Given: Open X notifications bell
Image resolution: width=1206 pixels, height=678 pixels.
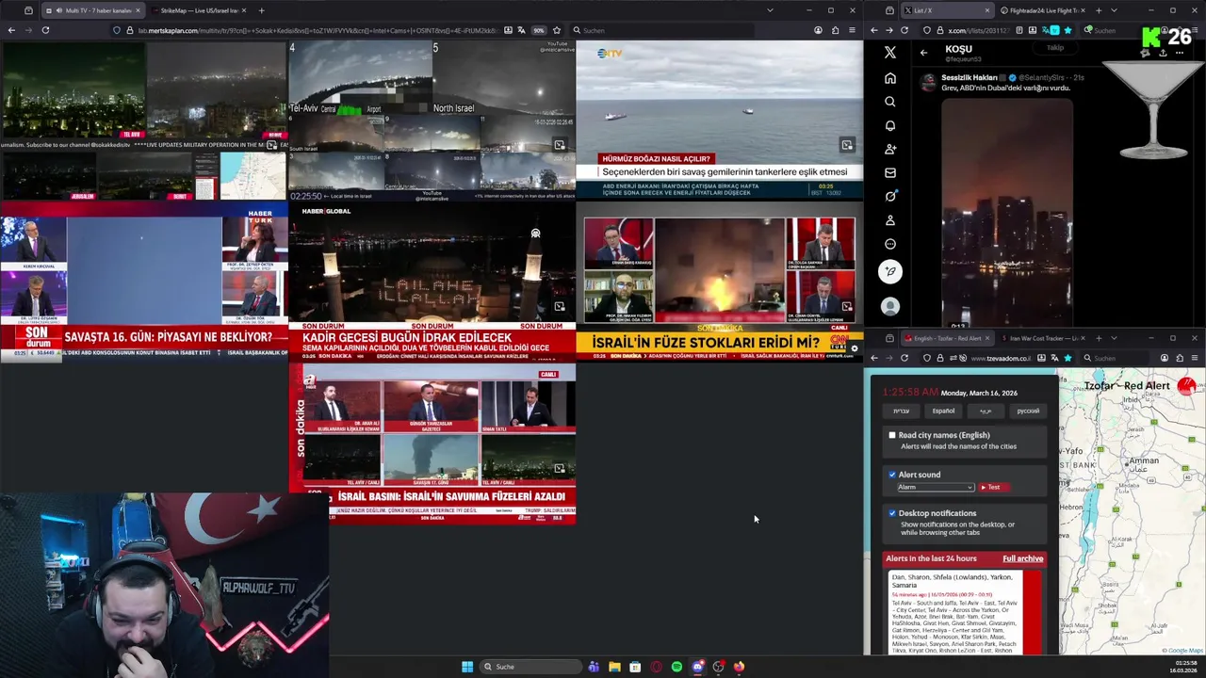Looking at the screenshot, I should (x=890, y=125).
